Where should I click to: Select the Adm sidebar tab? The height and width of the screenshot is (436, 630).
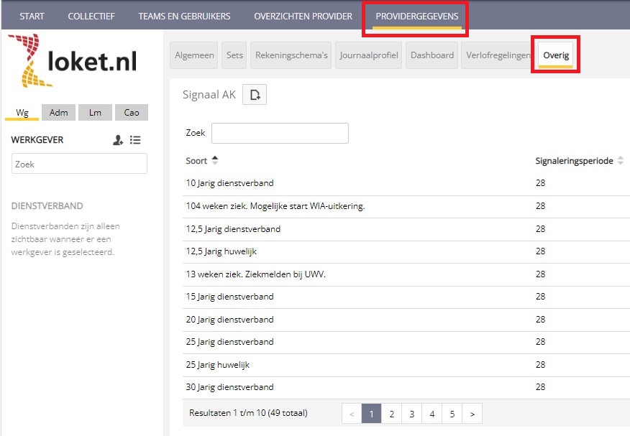pos(58,112)
